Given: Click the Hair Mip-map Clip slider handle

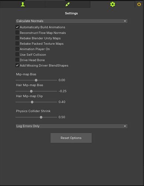Looking at the screenshot, I should pos(32,102).
